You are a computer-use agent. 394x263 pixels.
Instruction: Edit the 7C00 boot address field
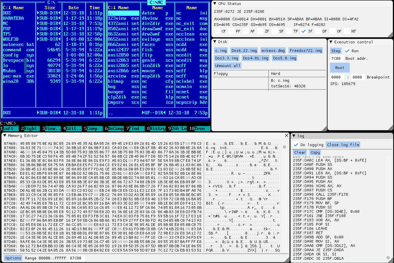click(x=337, y=58)
